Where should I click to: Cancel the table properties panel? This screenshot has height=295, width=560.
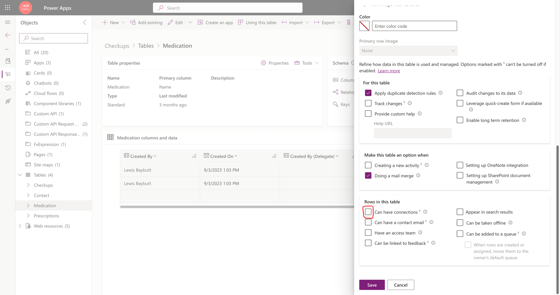[401, 285]
